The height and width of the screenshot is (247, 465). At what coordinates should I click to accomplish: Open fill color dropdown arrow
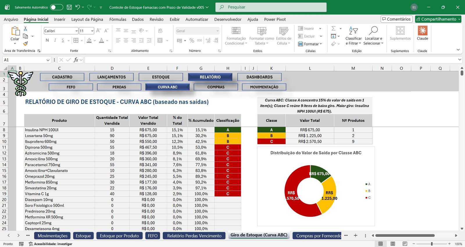click(95, 40)
